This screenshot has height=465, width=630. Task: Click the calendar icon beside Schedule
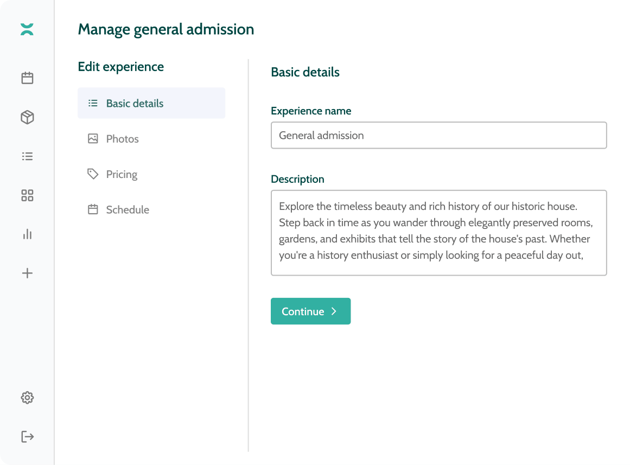coord(93,209)
